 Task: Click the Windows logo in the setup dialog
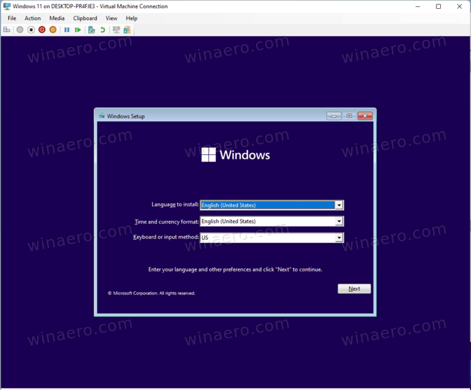(208, 154)
